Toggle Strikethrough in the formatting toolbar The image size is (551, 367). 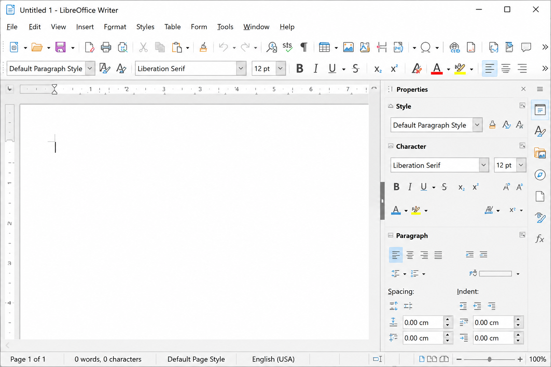355,68
